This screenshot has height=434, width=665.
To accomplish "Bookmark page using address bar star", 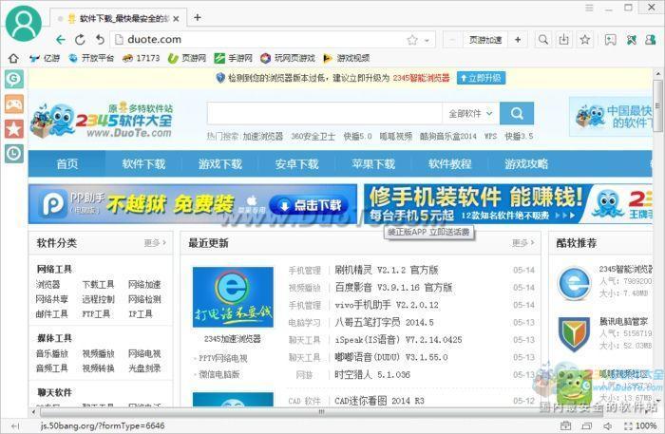I will coord(411,40).
